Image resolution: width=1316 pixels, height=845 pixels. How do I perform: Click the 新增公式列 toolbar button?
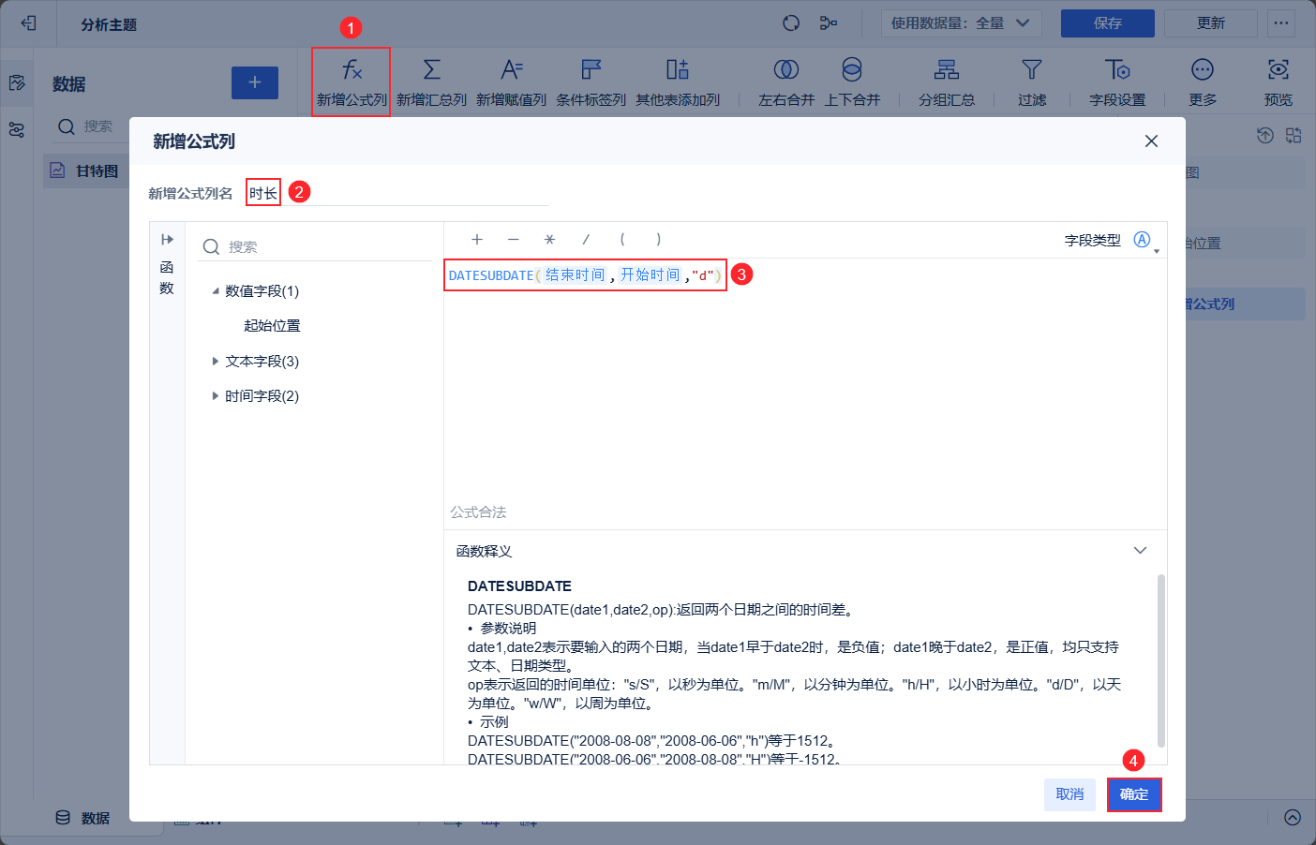(x=351, y=82)
